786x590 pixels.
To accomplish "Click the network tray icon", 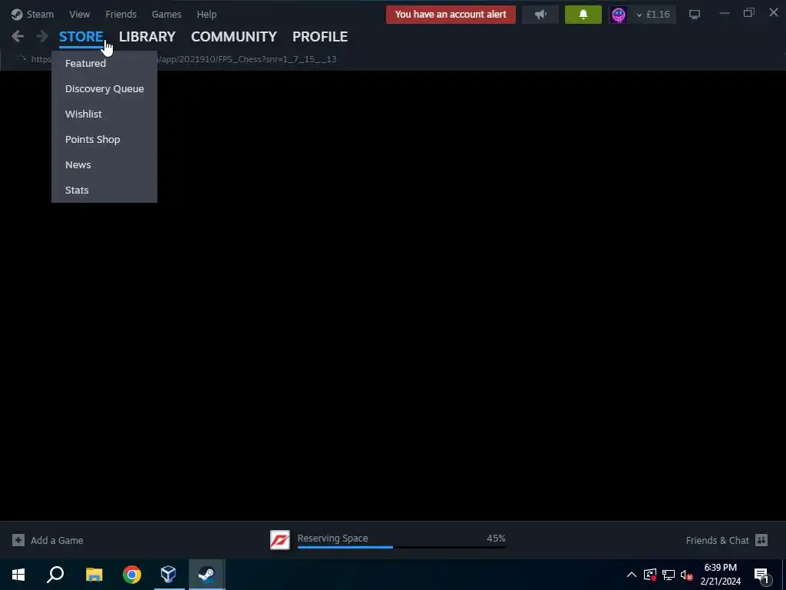I will (x=669, y=575).
